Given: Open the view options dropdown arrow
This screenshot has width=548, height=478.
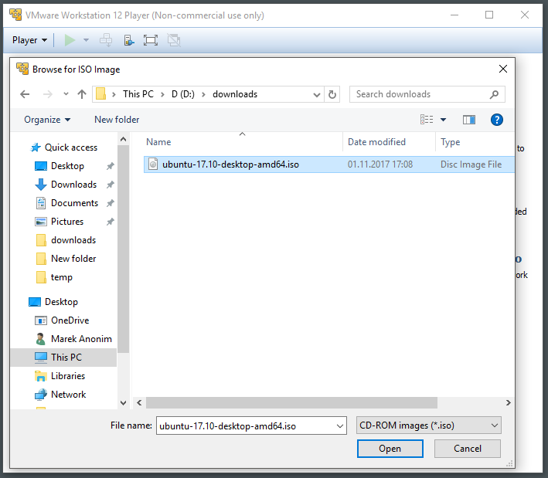Looking at the screenshot, I should tap(443, 120).
